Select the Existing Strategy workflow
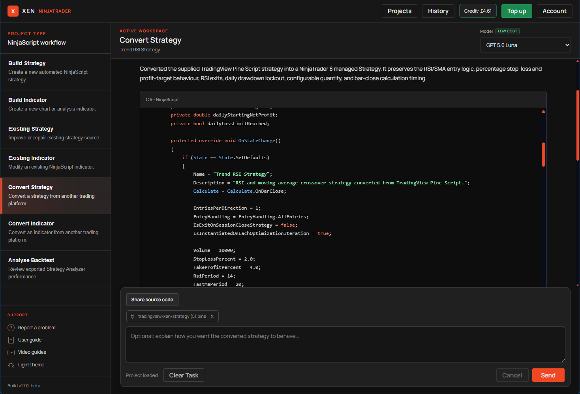This screenshot has height=394, width=580. pyautogui.click(x=56, y=133)
